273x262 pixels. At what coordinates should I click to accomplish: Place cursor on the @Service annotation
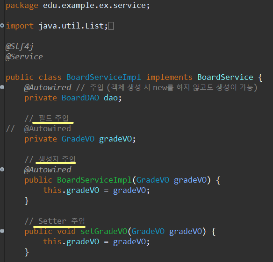24,57
